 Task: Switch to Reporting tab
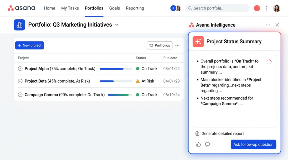[135, 8]
